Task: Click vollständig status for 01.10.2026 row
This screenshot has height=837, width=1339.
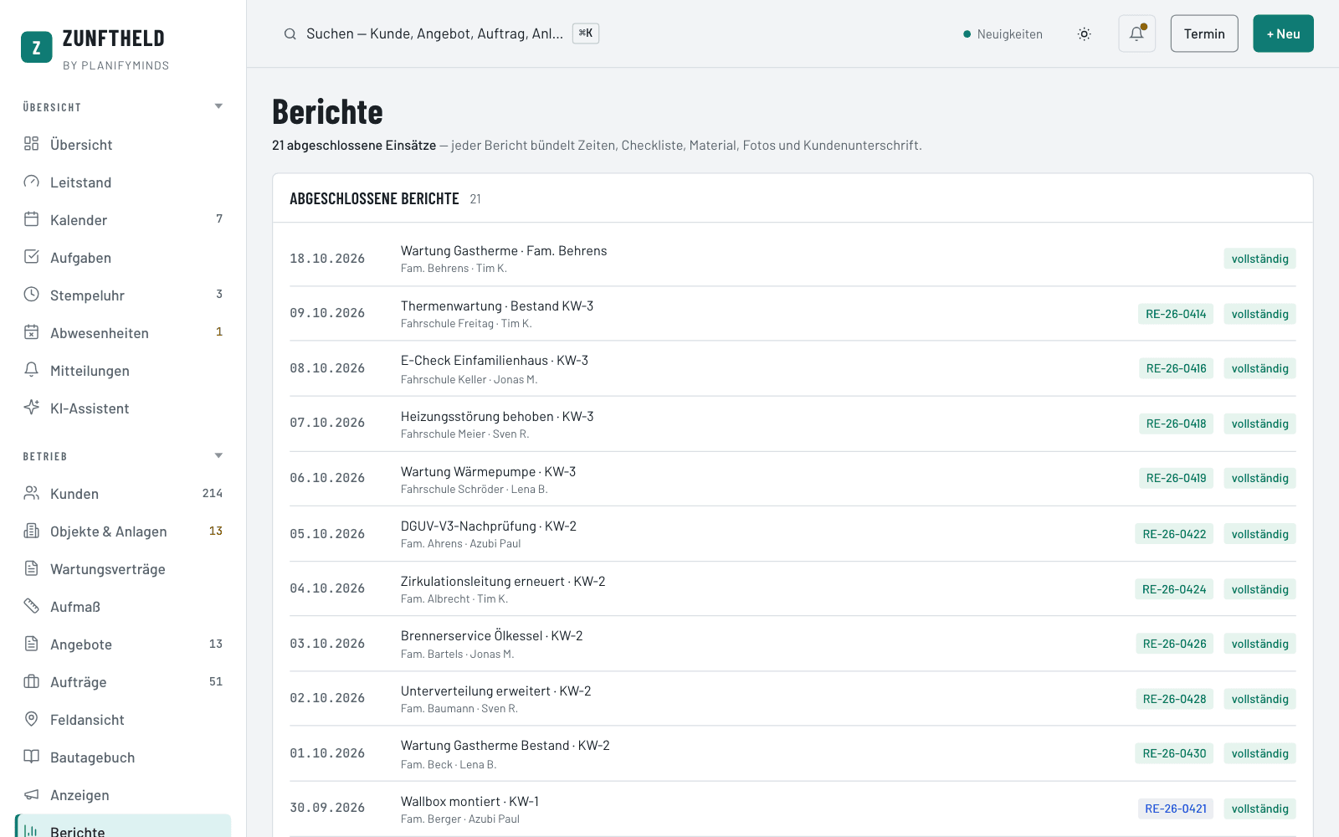Action: [1259, 753]
